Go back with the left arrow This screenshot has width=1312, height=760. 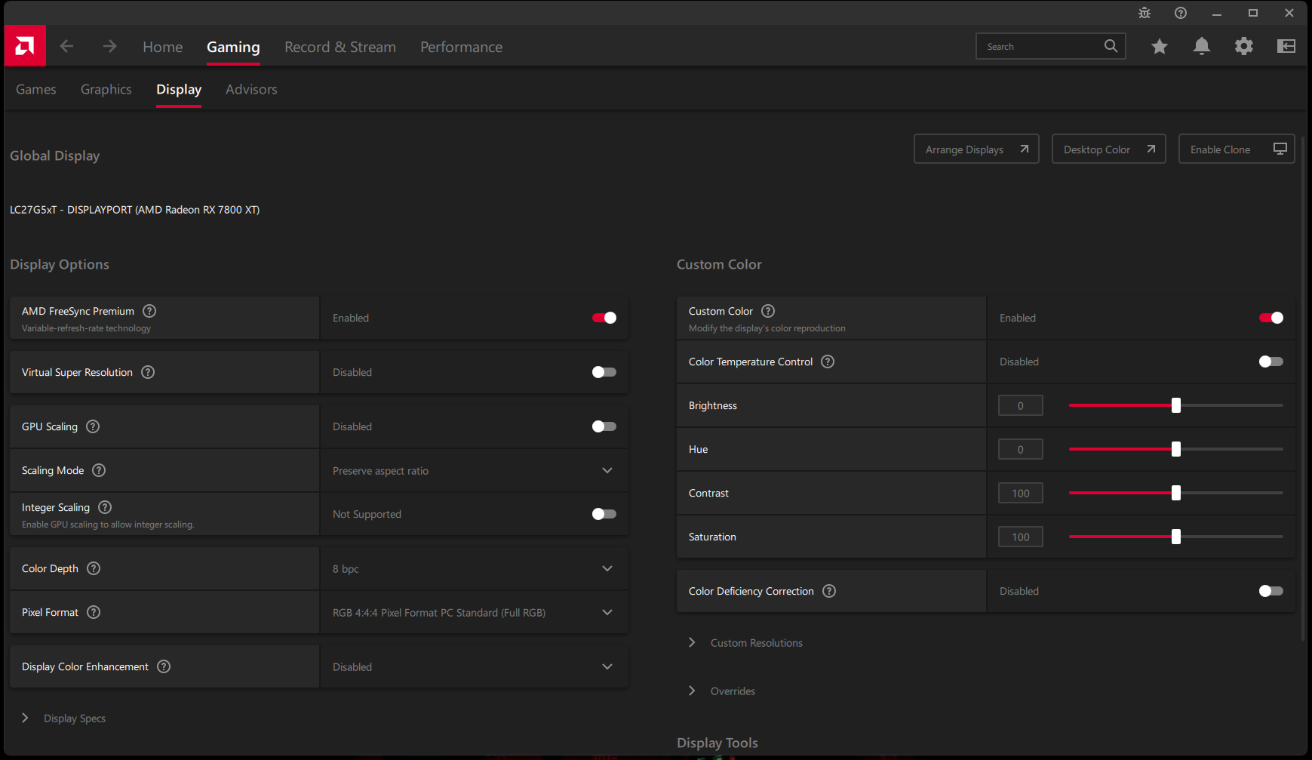pyautogui.click(x=66, y=47)
